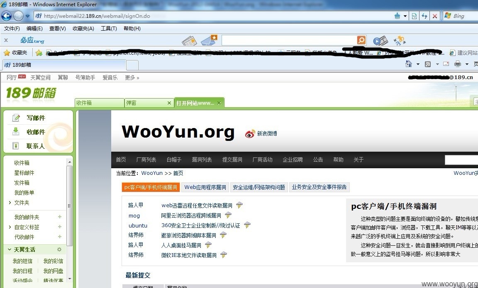The image size is (478, 288).
Task: Click the Bing toolbar mail icon
Action: click(209, 40)
